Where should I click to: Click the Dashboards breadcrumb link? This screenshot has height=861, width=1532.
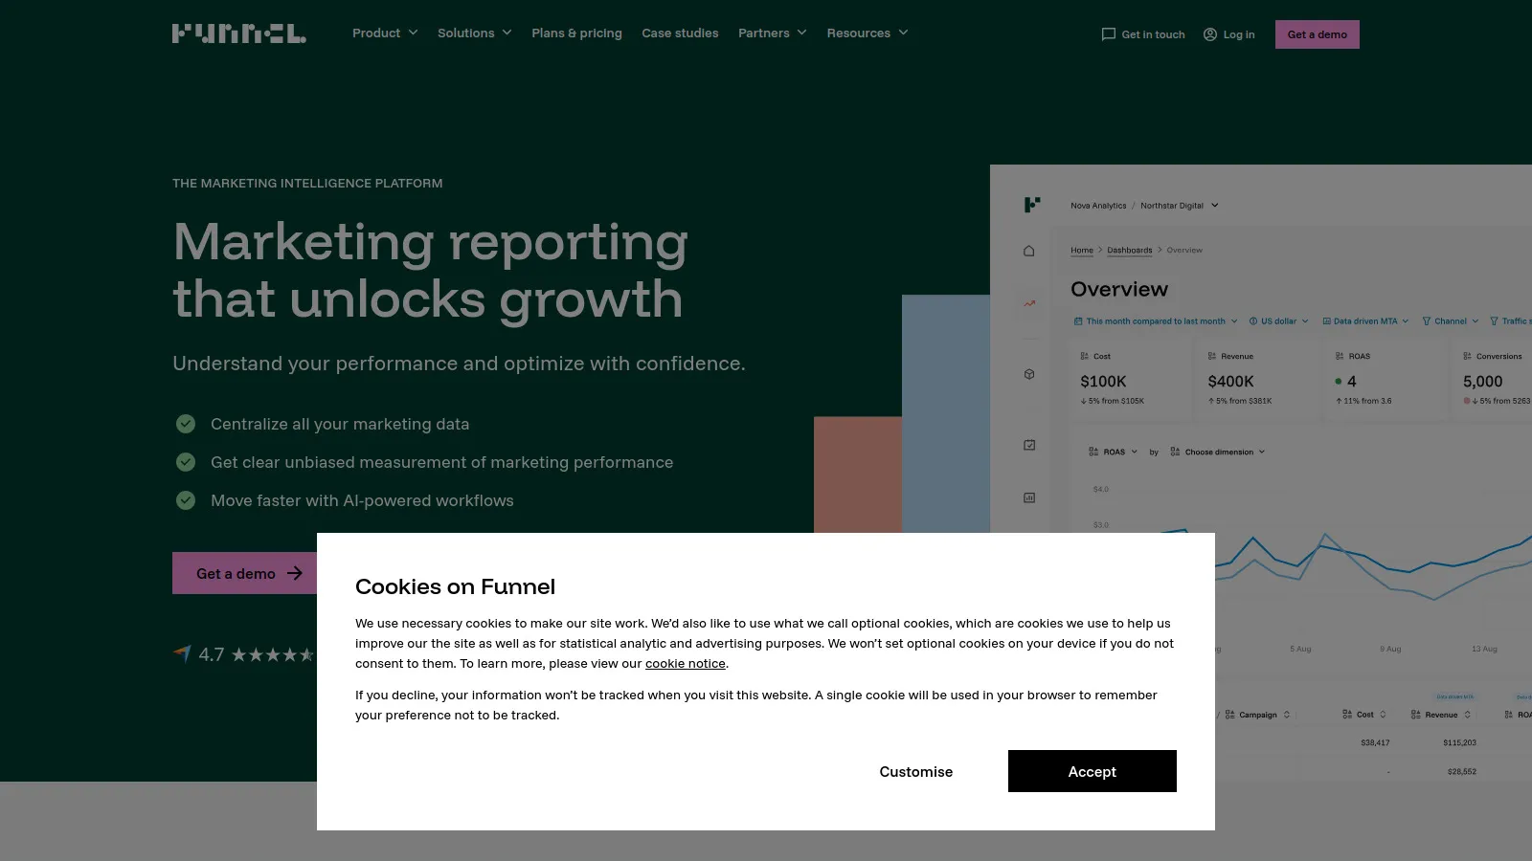pyautogui.click(x=1130, y=250)
